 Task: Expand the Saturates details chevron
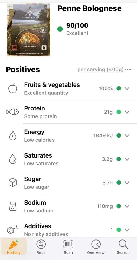[127, 159]
